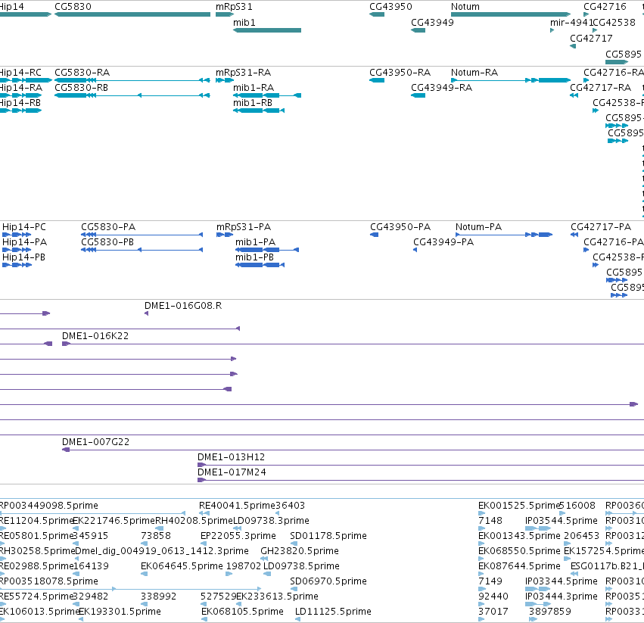Select the CG5830 gene bar

pos(132,14)
